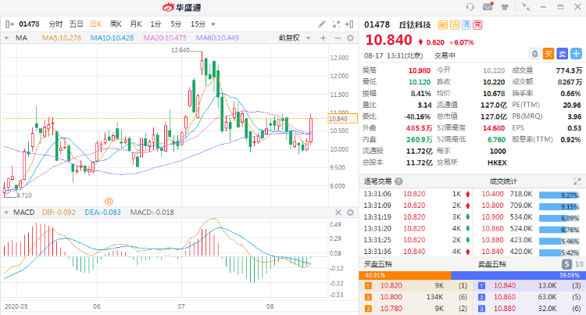Click the 卖盘五档 ask header
The width and height of the screenshot is (586, 315).
point(491,264)
